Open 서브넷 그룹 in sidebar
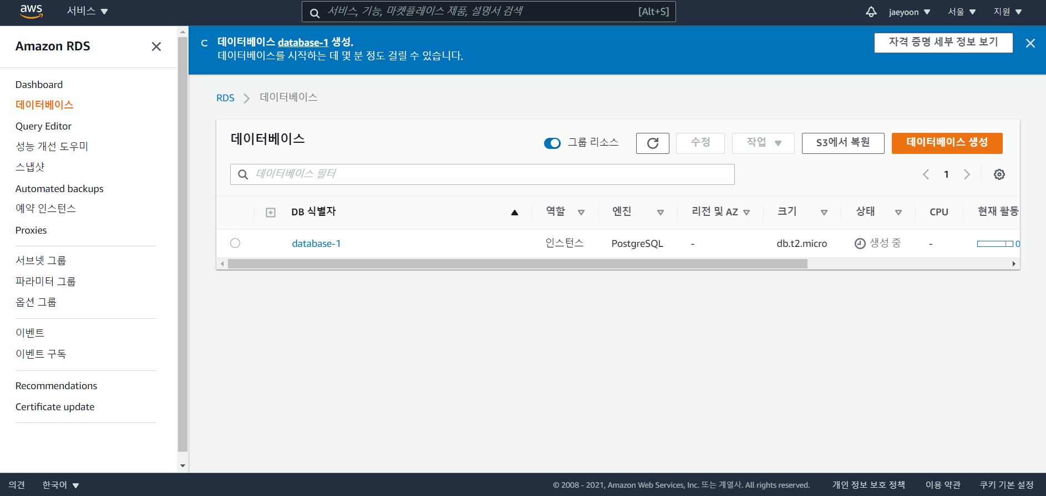 pyautogui.click(x=40, y=261)
